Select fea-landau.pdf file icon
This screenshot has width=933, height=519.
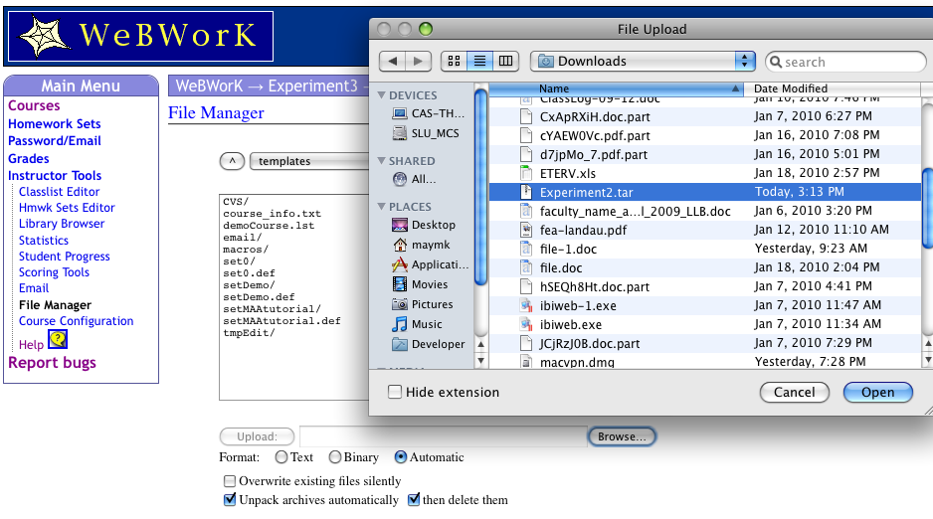coord(526,230)
